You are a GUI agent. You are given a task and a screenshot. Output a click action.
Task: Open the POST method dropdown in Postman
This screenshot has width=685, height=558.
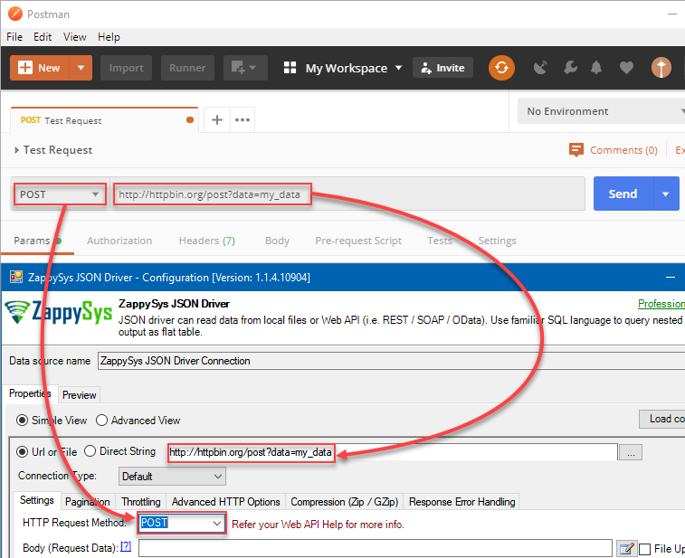60,194
